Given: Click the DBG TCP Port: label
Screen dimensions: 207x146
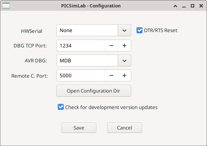Looking at the screenshot, I should [x=30, y=46].
